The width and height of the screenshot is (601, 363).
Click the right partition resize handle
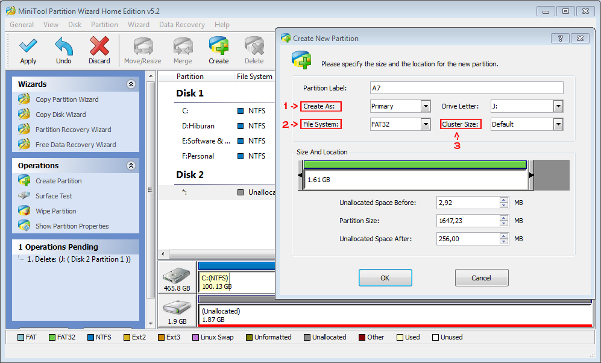coord(531,175)
